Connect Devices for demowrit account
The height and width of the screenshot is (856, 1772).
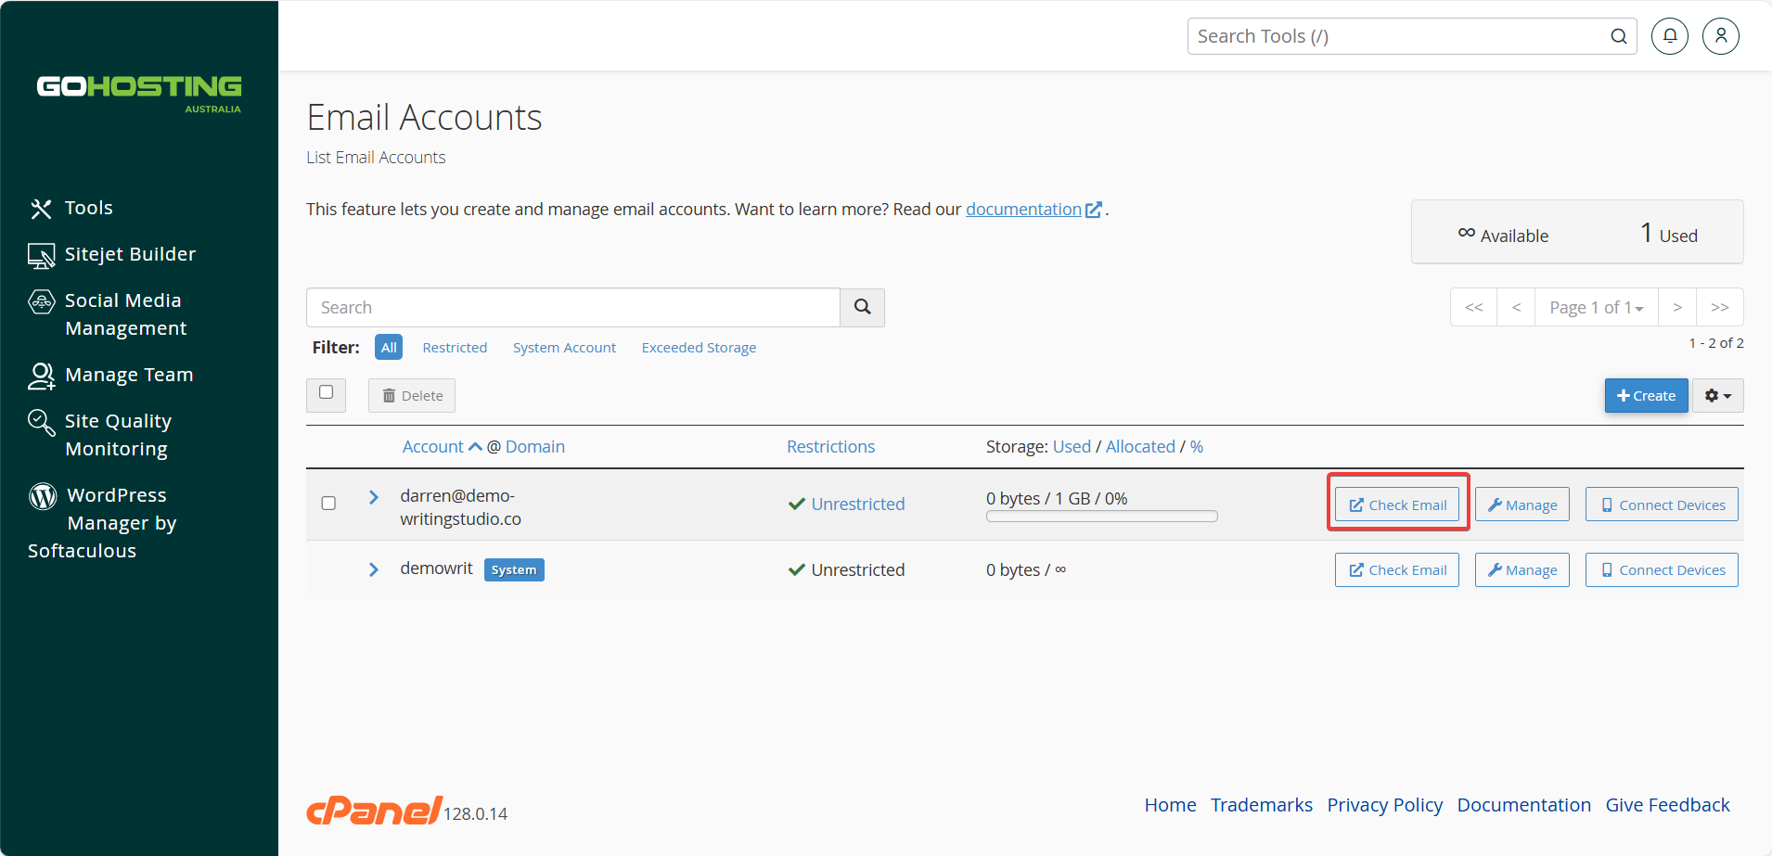(x=1662, y=570)
